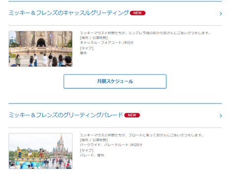Open the Cinderella Castle greeting thumbnail

[40, 49]
